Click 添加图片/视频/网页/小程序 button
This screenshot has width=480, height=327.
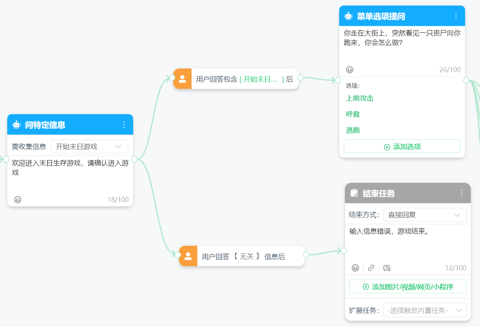[x=408, y=287]
